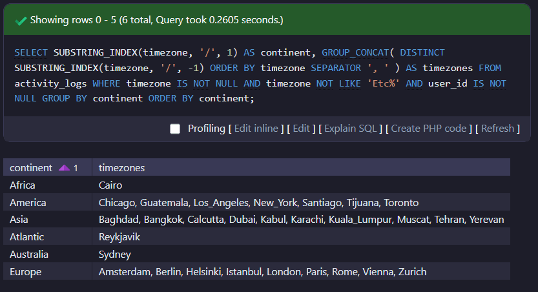Select the LIKE keyword in the query
Viewport: 538px width, 292px height.
pyautogui.click(x=350, y=83)
